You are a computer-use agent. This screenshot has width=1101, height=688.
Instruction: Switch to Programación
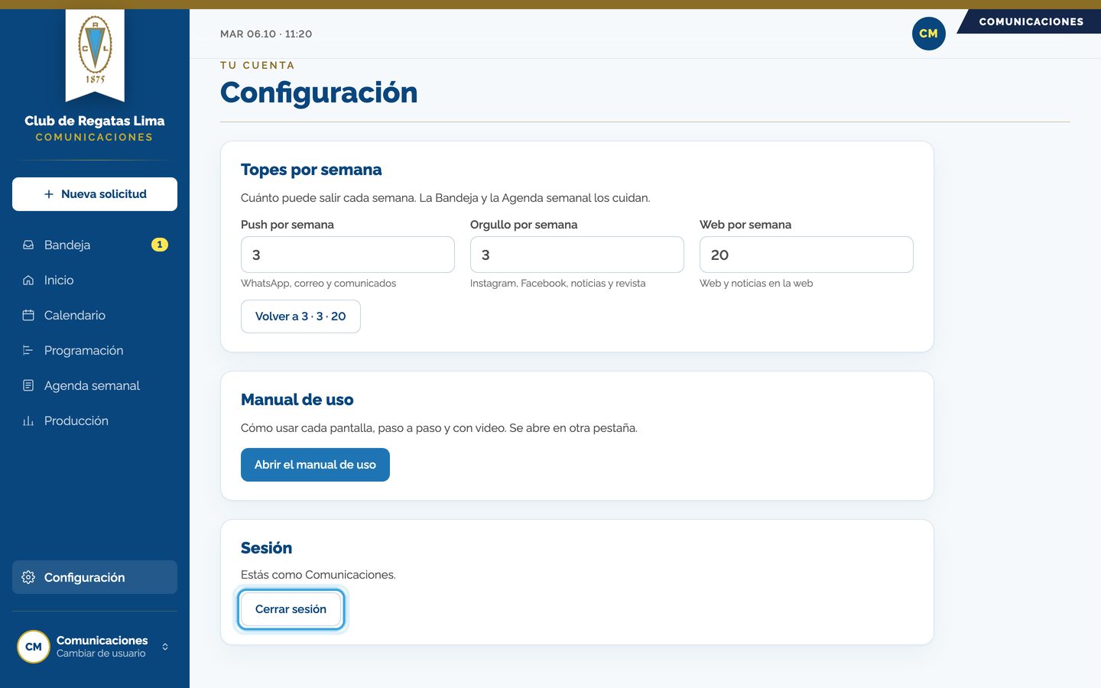[x=95, y=350]
